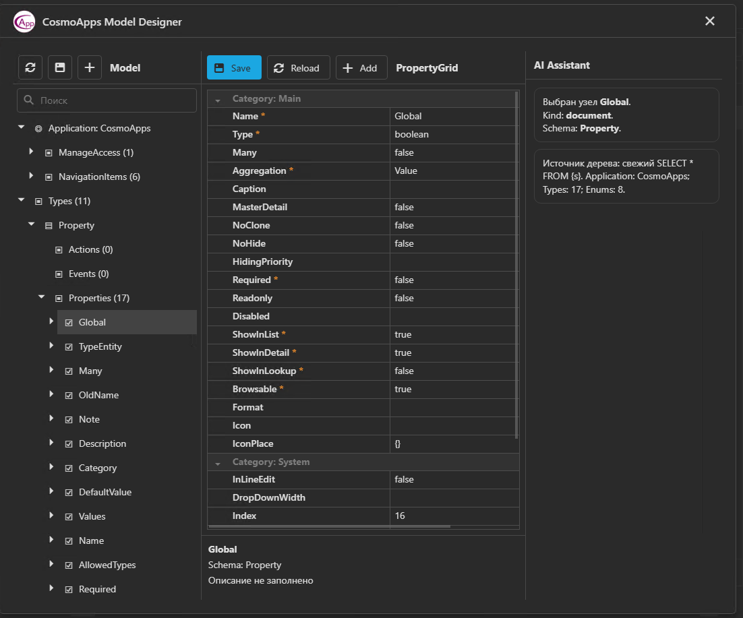The width and height of the screenshot is (743, 618).
Task: Click the property grid horizontal scrollbar
Action: pyautogui.click(x=329, y=526)
